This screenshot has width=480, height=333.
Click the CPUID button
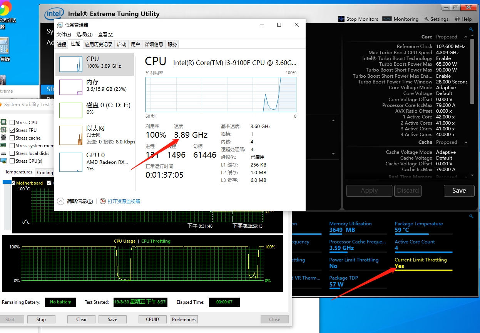pos(152,320)
